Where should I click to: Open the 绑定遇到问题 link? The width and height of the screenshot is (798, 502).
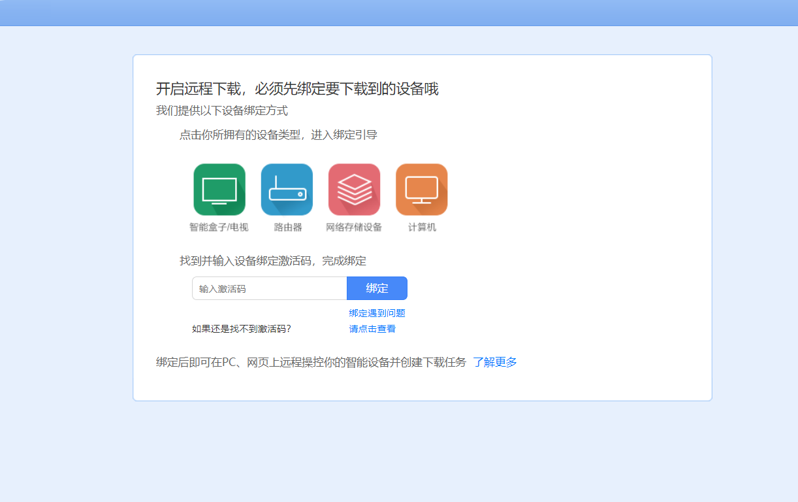pyautogui.click(x=377, y=313)
